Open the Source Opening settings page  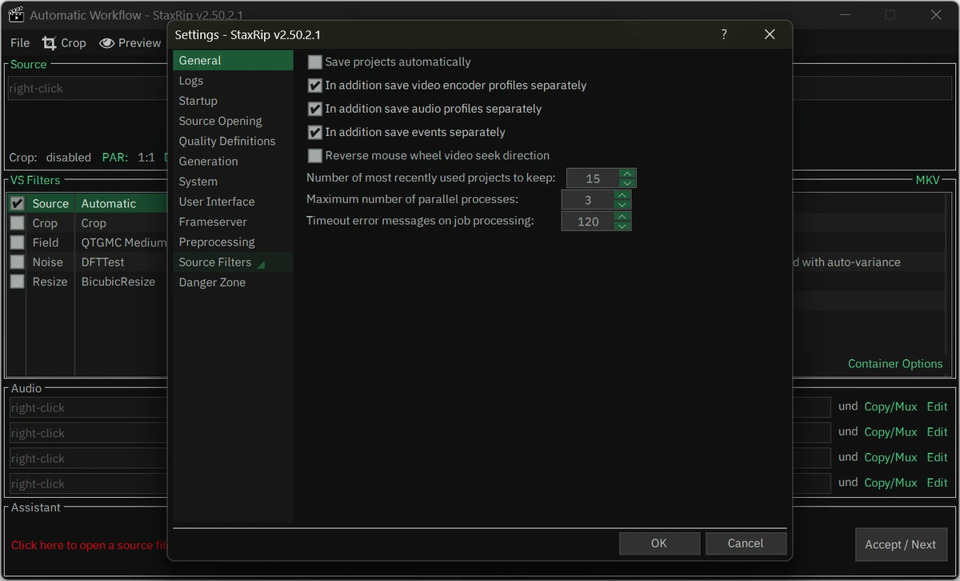(233, 121)
